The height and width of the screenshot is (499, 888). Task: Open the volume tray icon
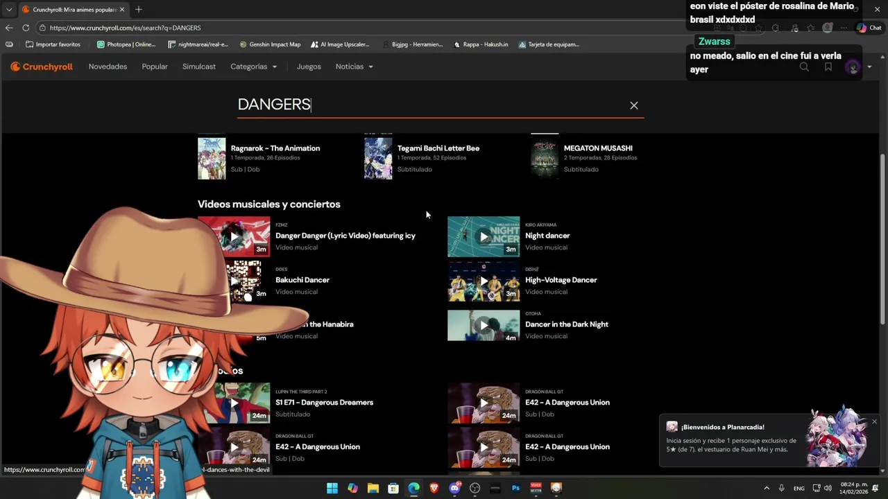coord(828,488)
